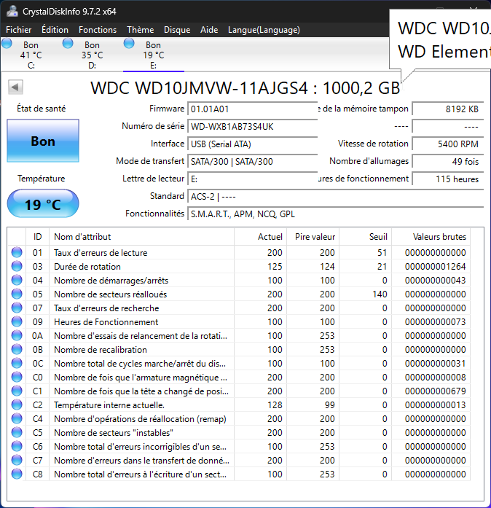Click the Pire valeur column header

pyautogui.click(x=313, y=236)
